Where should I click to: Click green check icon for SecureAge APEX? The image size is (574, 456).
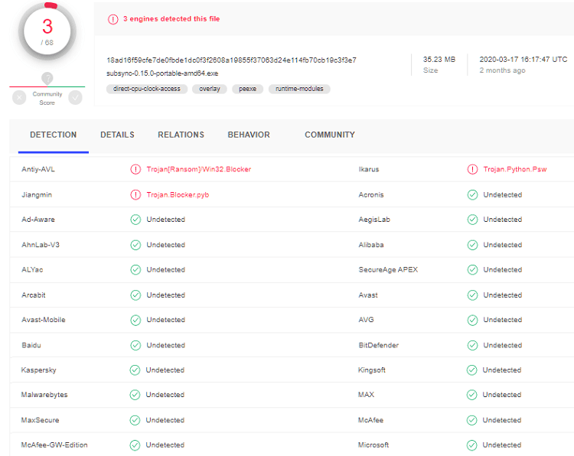point(472,270)
